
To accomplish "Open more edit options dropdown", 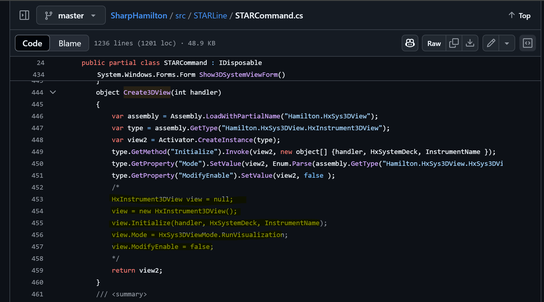I will [507, 43].
